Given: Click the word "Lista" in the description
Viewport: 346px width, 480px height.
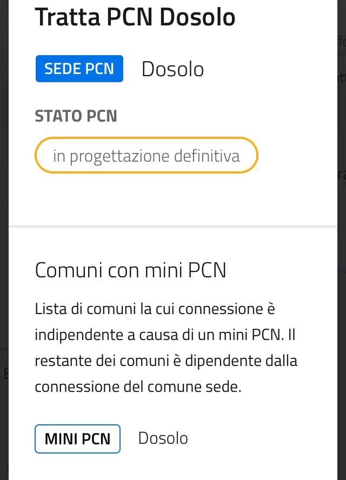Looking at the screenshot, I should 49,310.
